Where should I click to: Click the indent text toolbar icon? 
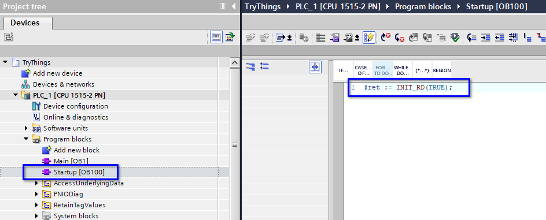coord(486,37)
